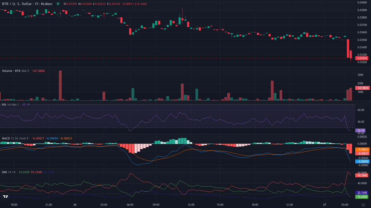Click the 21:00 label left of date 26

(x=49, y=205)
